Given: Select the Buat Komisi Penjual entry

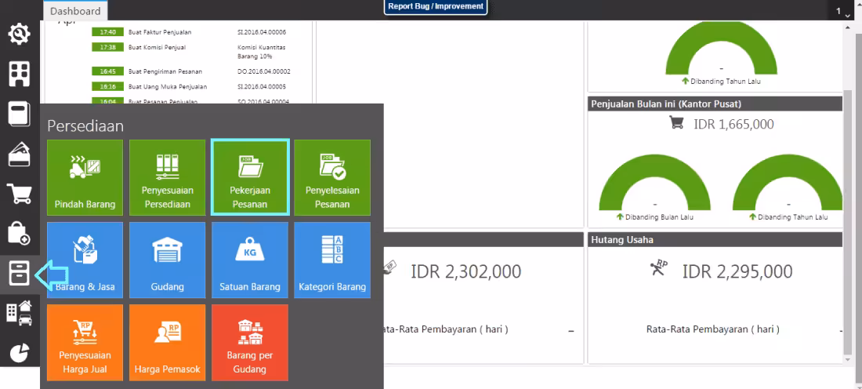Looking at the screenshot, I should point(158,47).
